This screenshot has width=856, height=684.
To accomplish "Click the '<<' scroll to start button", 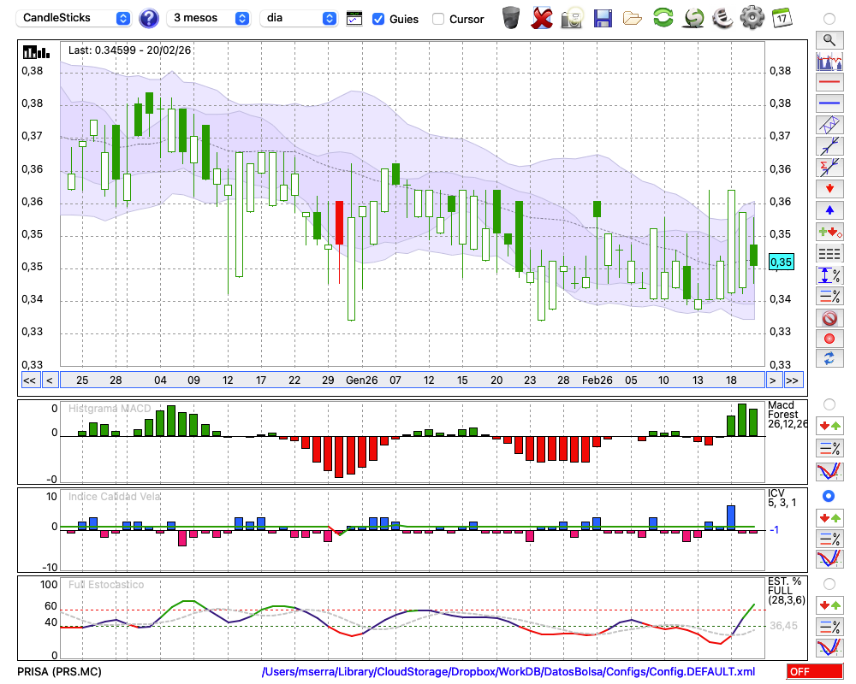I will [x=29, y=380].
